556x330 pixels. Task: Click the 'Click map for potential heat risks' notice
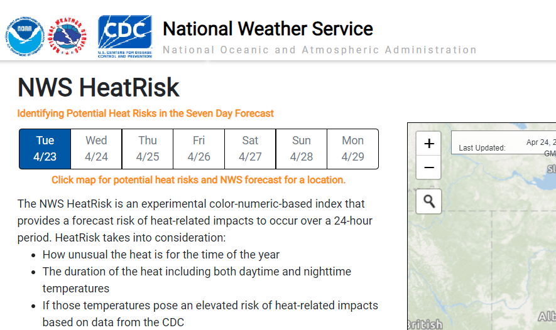point(199,180)
